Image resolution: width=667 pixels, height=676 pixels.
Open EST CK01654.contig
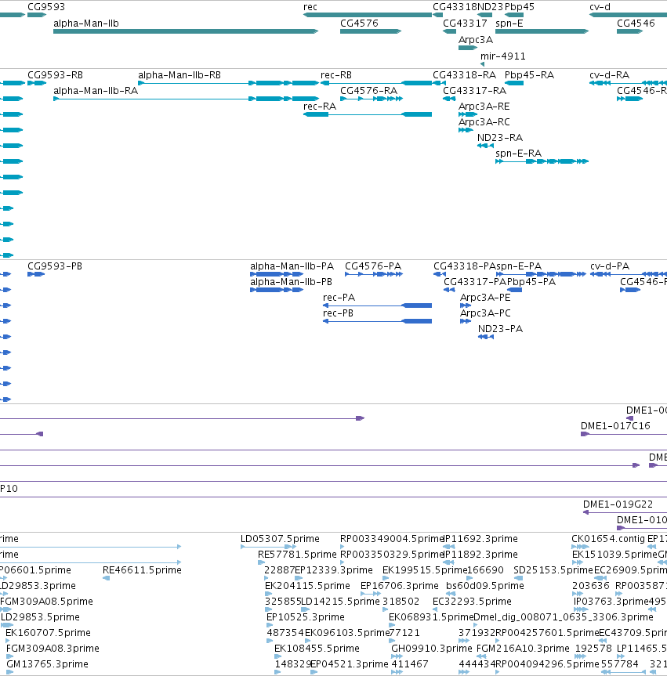(608, 538)
